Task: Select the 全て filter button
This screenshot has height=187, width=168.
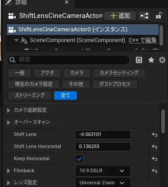Action: pos(65,95)
